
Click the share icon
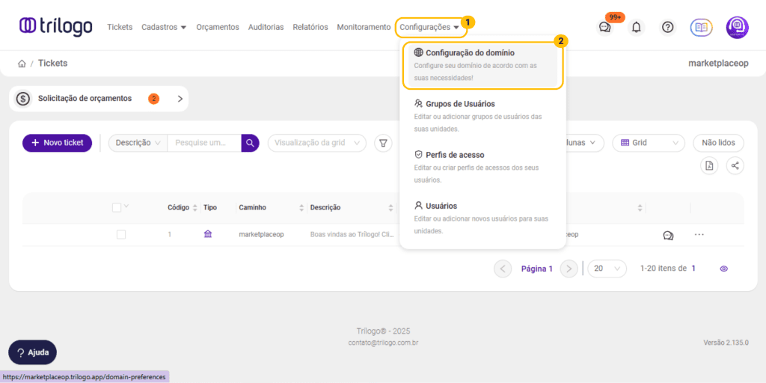(x=735, y=166)
